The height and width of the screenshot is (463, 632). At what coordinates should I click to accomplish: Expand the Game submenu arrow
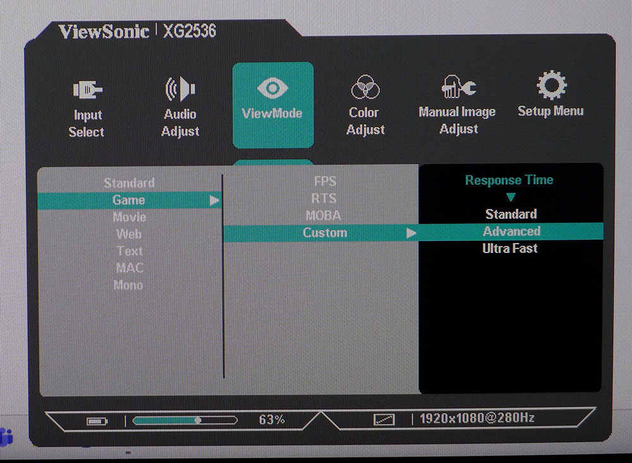[x=214, y=201]
